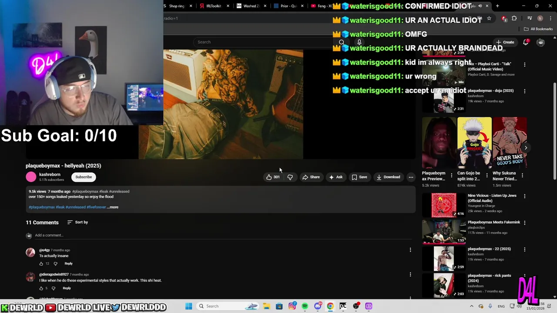The image size is (557, 313).
Task: Download the hellyeah video
Action: 389,177
